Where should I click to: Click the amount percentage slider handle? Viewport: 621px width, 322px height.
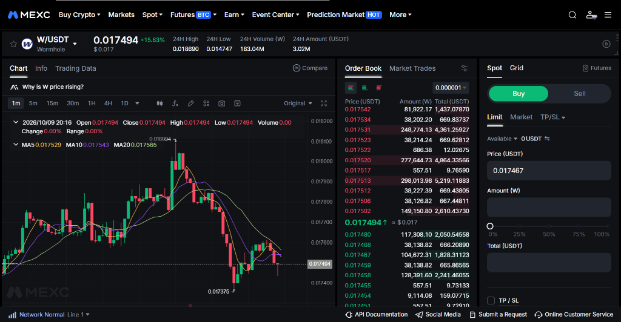[490, 226]
